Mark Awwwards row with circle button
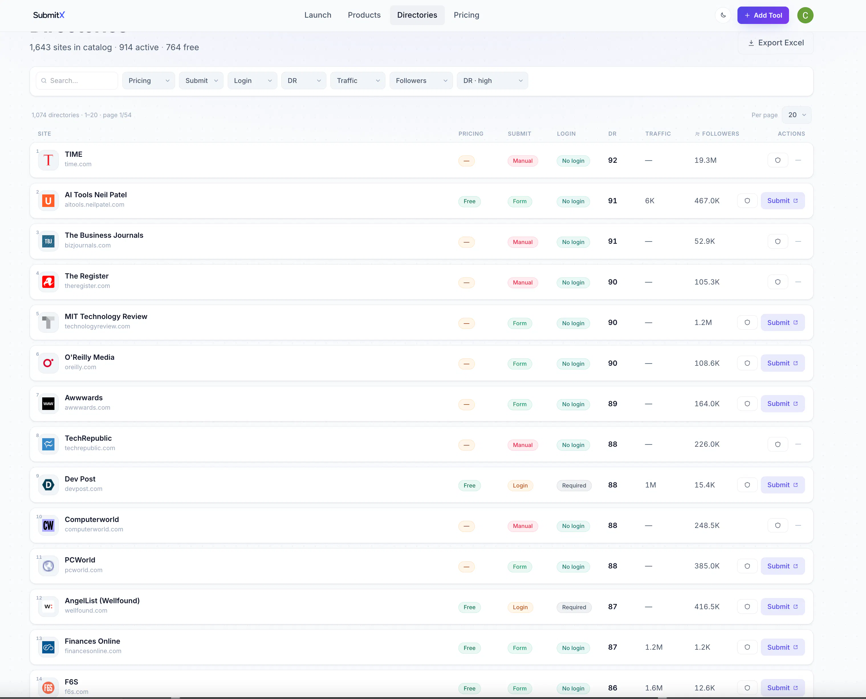Viewport: 866px width, 699px height. point(747,403)
